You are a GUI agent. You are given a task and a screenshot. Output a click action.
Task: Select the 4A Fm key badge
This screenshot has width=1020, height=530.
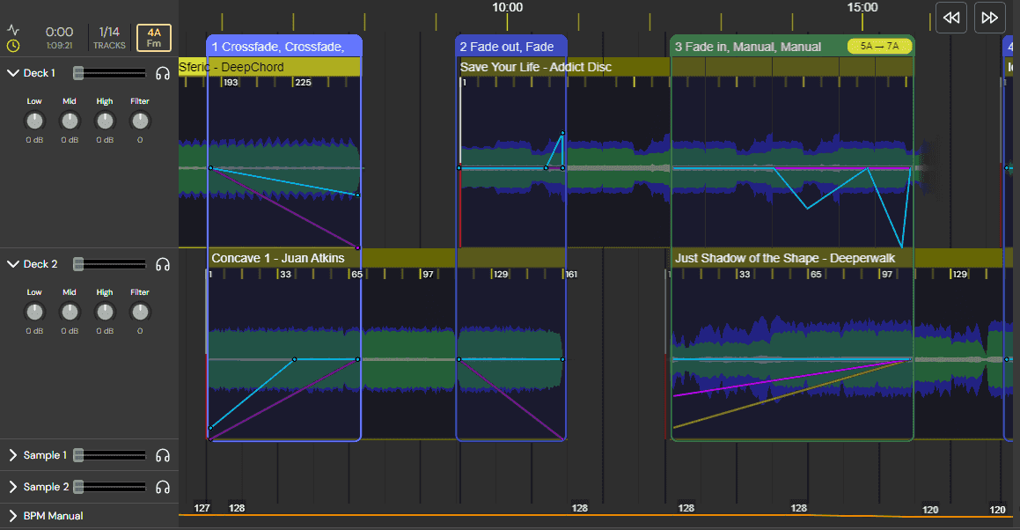click(x=153, y=38)
